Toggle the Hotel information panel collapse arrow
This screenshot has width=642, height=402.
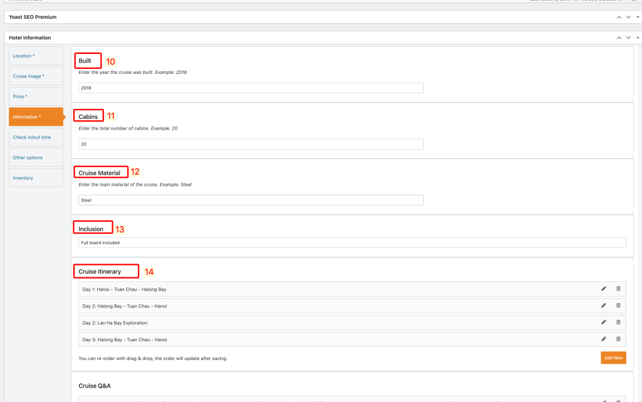[637, 38]
